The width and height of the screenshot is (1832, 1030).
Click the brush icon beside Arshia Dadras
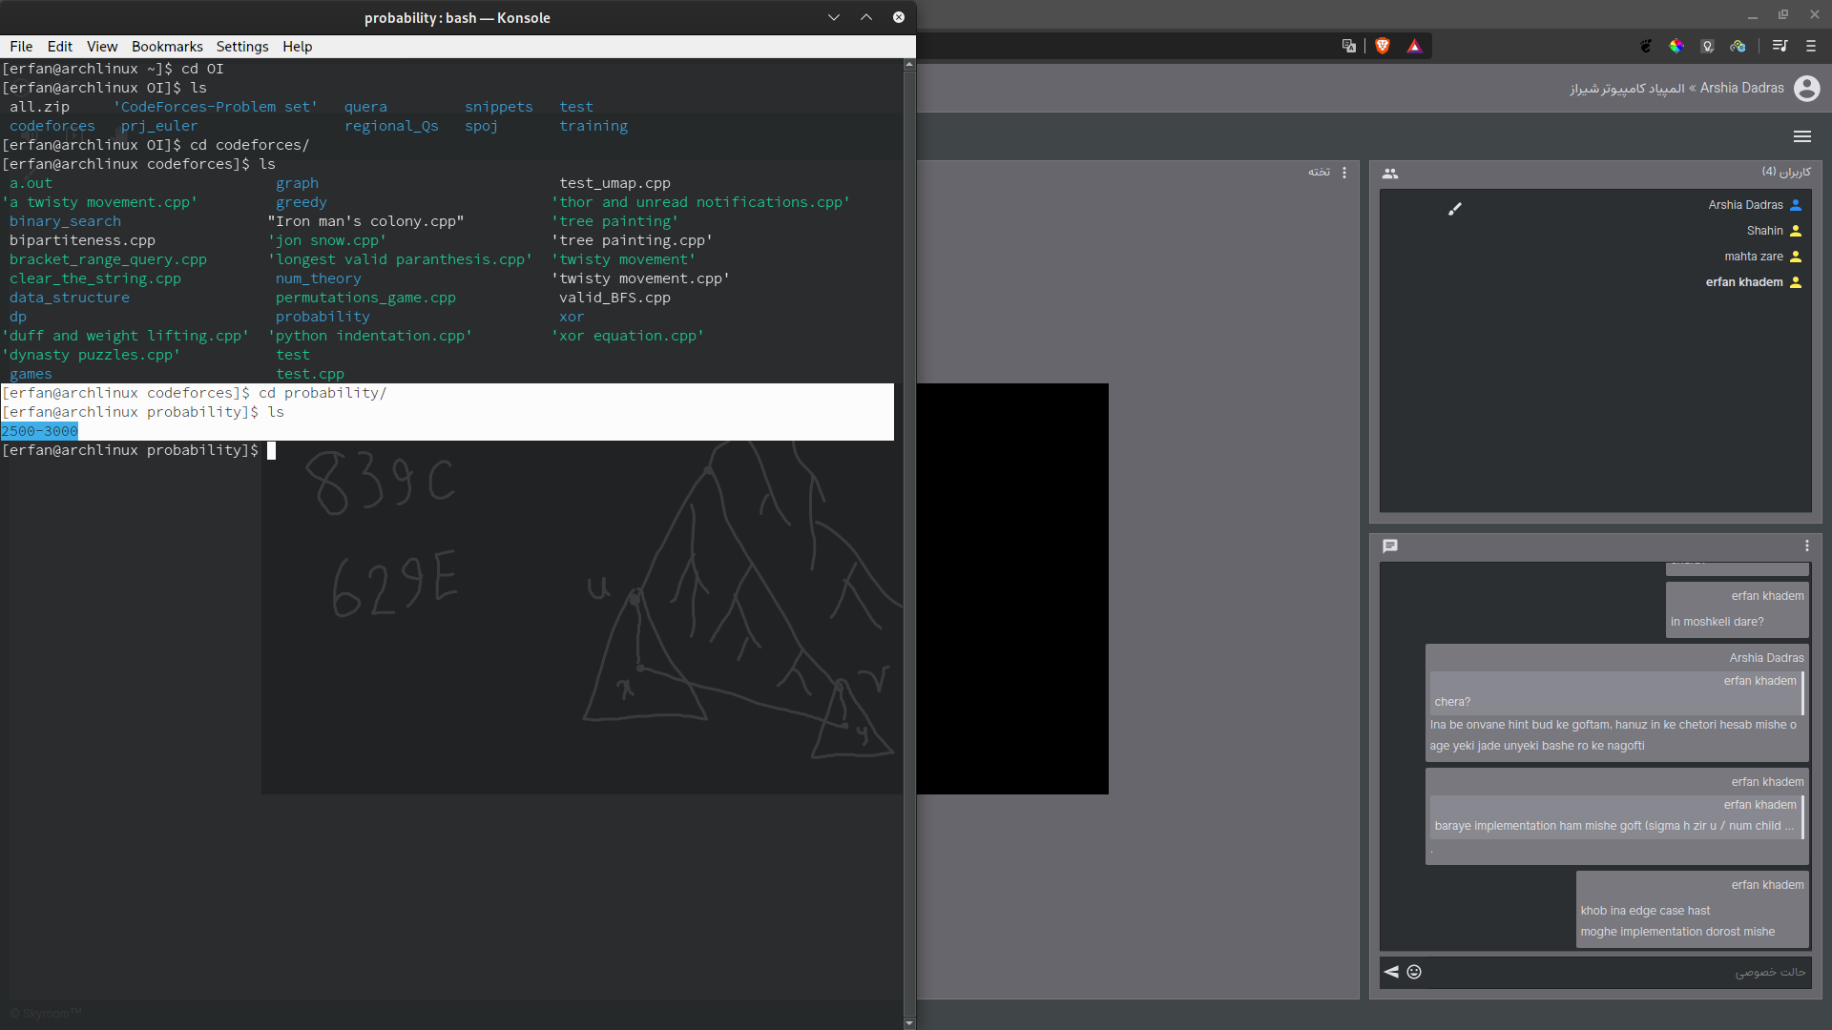click(x=1455, y=208)
